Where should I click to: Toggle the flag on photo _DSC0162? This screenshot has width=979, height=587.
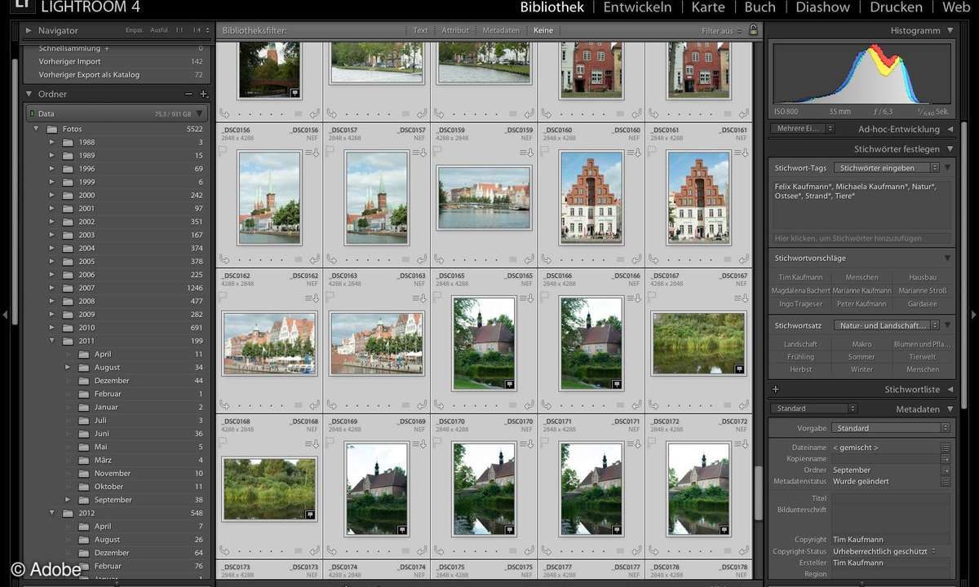(x=223, y=297)
